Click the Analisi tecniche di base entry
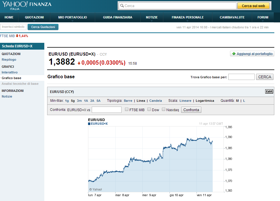 [x=20, y=84]
